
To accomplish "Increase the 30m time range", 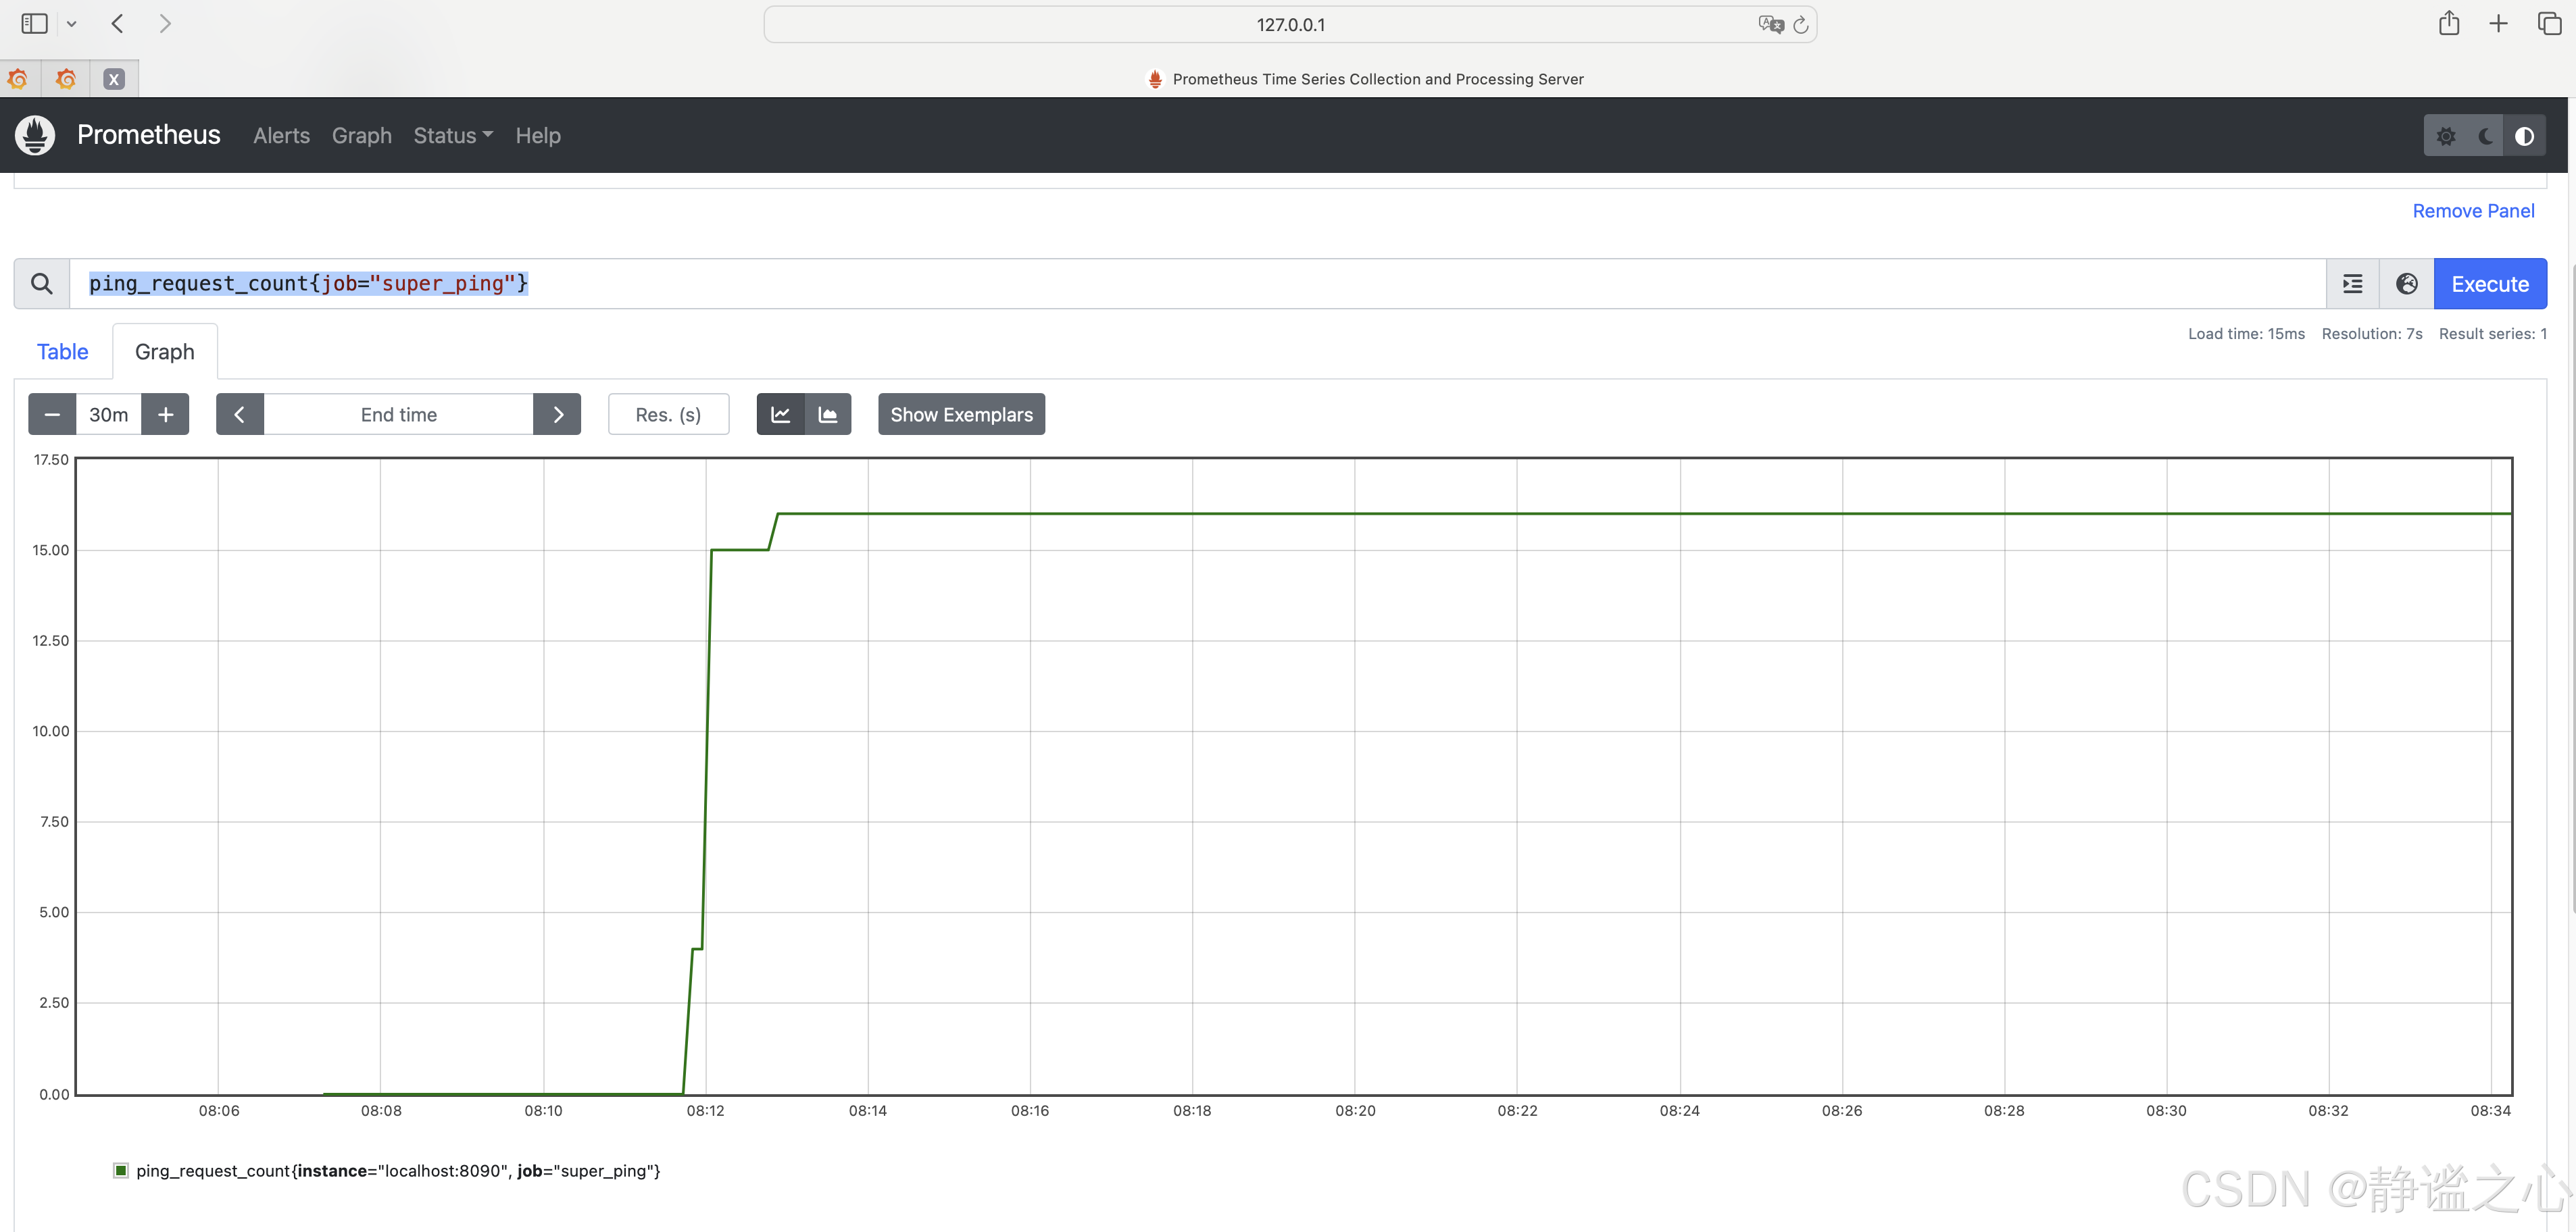I will click(165, 415).
